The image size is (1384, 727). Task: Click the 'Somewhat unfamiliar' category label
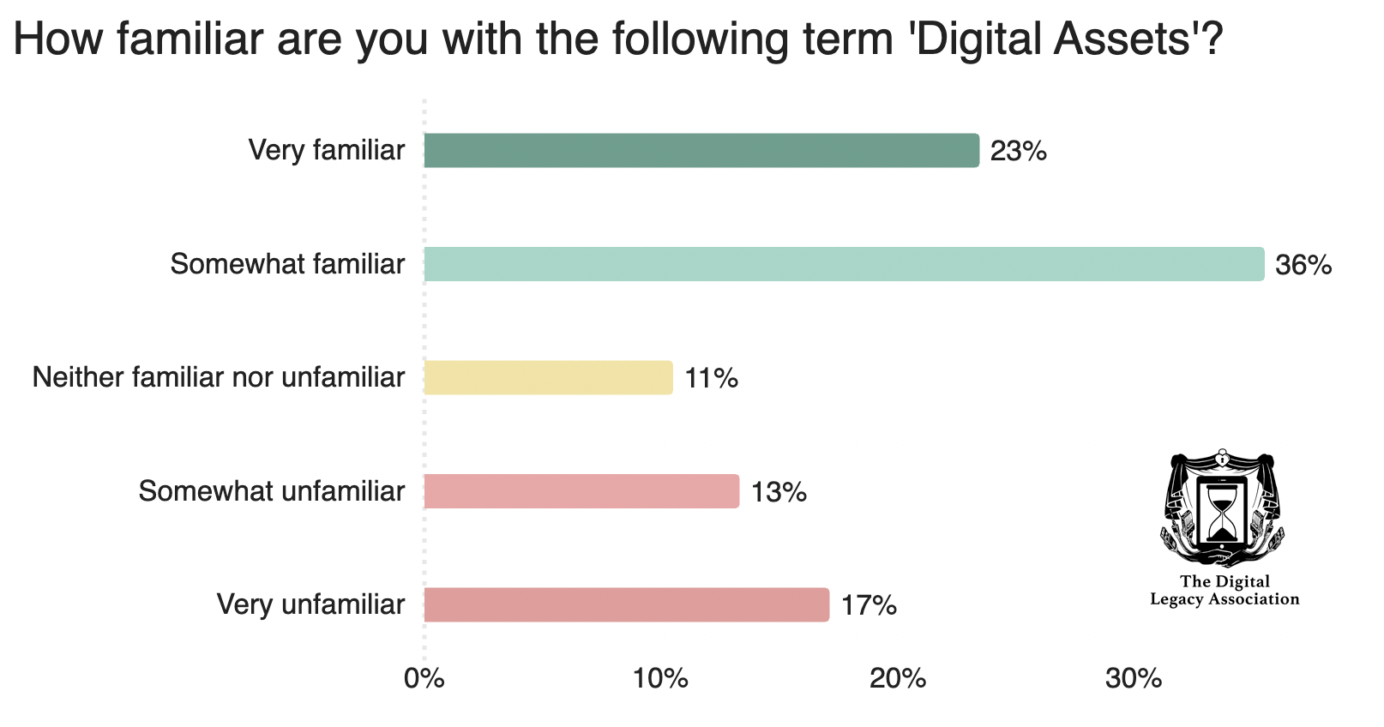point(272,491)
